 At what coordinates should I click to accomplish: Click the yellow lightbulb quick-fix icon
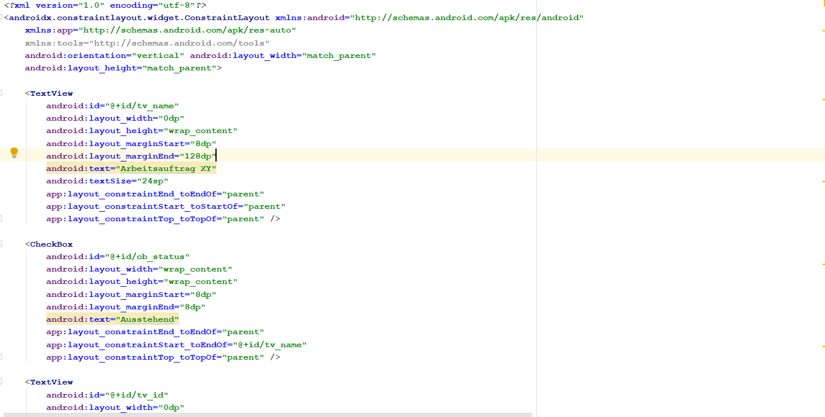pos(14,153)
